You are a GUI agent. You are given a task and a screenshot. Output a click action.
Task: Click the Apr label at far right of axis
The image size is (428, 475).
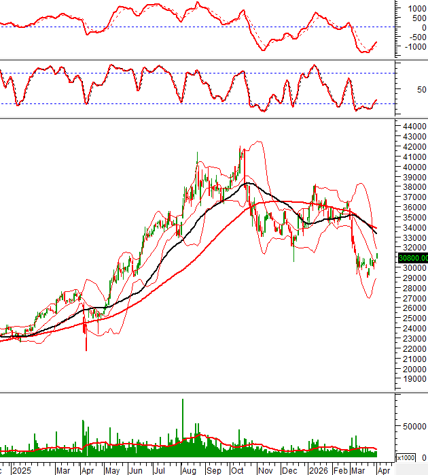coord(383,470)
